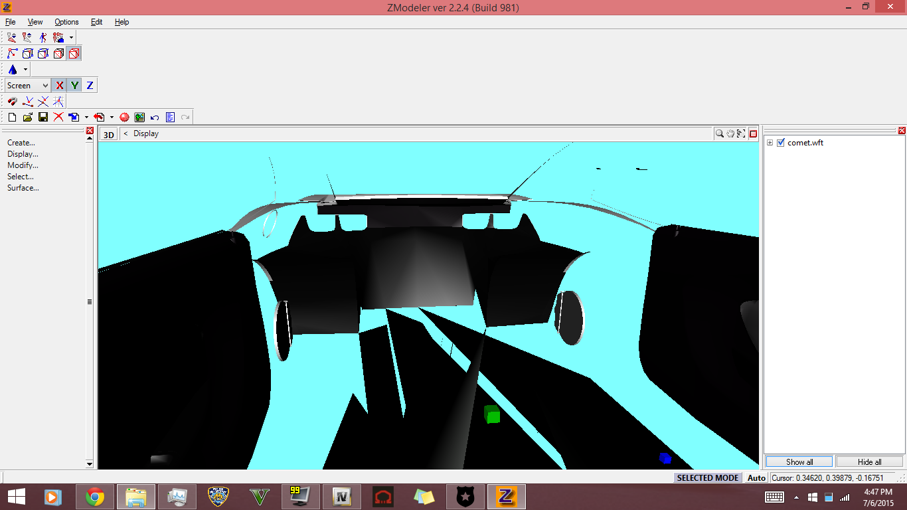Expand the comet.wft tree node
907x510 pixels.
tap(770, 143)
